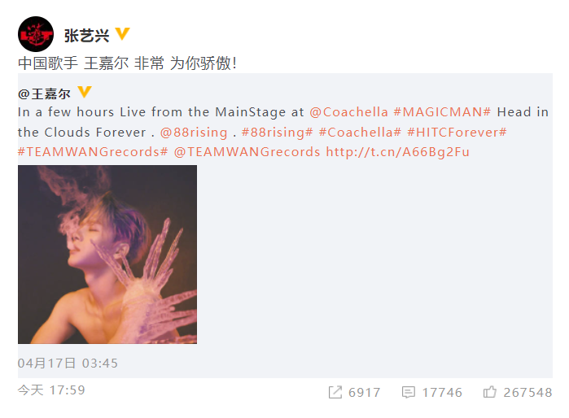Open the 张艺兴 username link
This screenshot has height=418, width=569.
[87, 36]
